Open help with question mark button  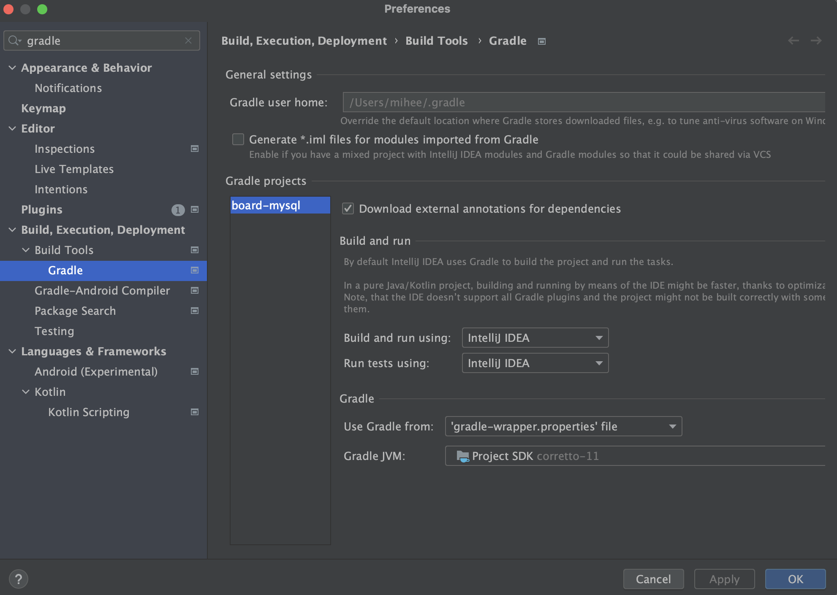click(x=19, y=579)
